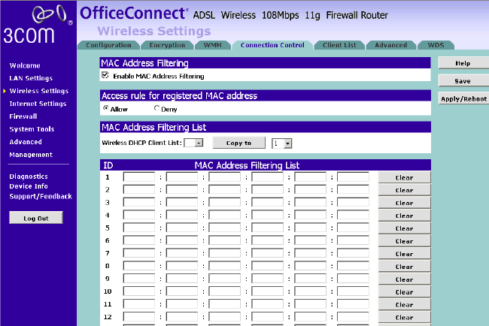
Task: Switch to the Advanced wireless tab
Action: click(390, 45)
